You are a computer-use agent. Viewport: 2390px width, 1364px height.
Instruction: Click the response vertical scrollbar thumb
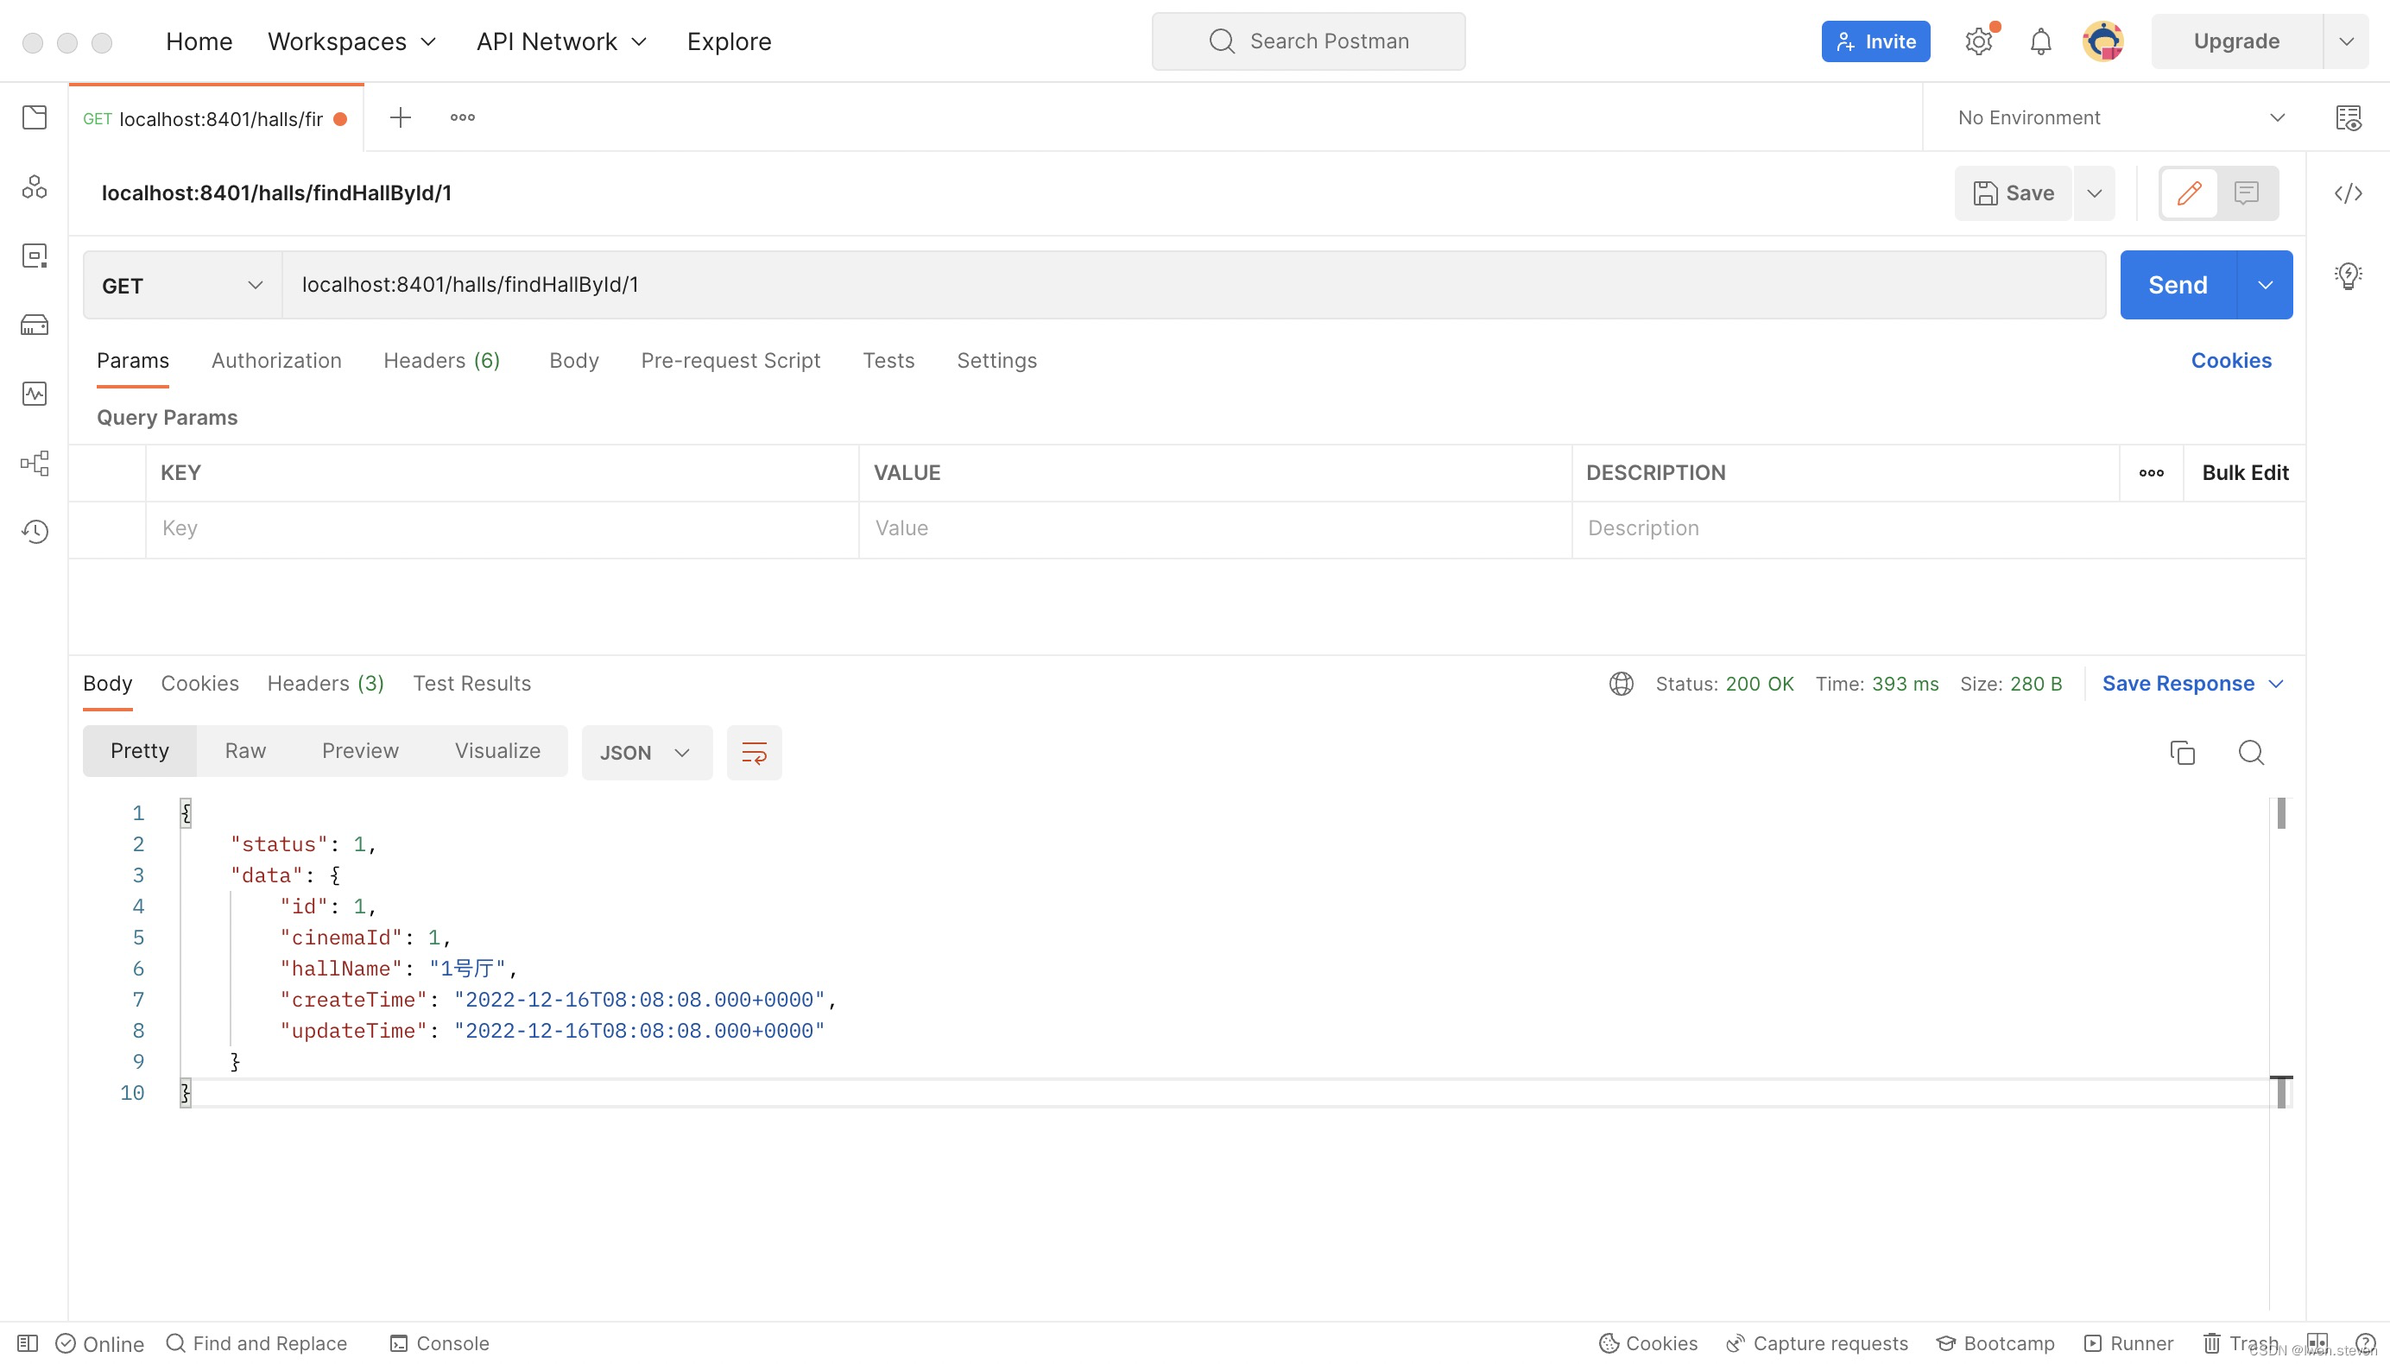coord(2280,813)
